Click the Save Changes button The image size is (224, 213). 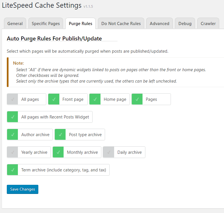(22, 189)
